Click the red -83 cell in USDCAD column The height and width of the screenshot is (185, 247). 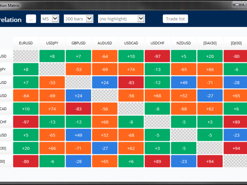(131, 82)
